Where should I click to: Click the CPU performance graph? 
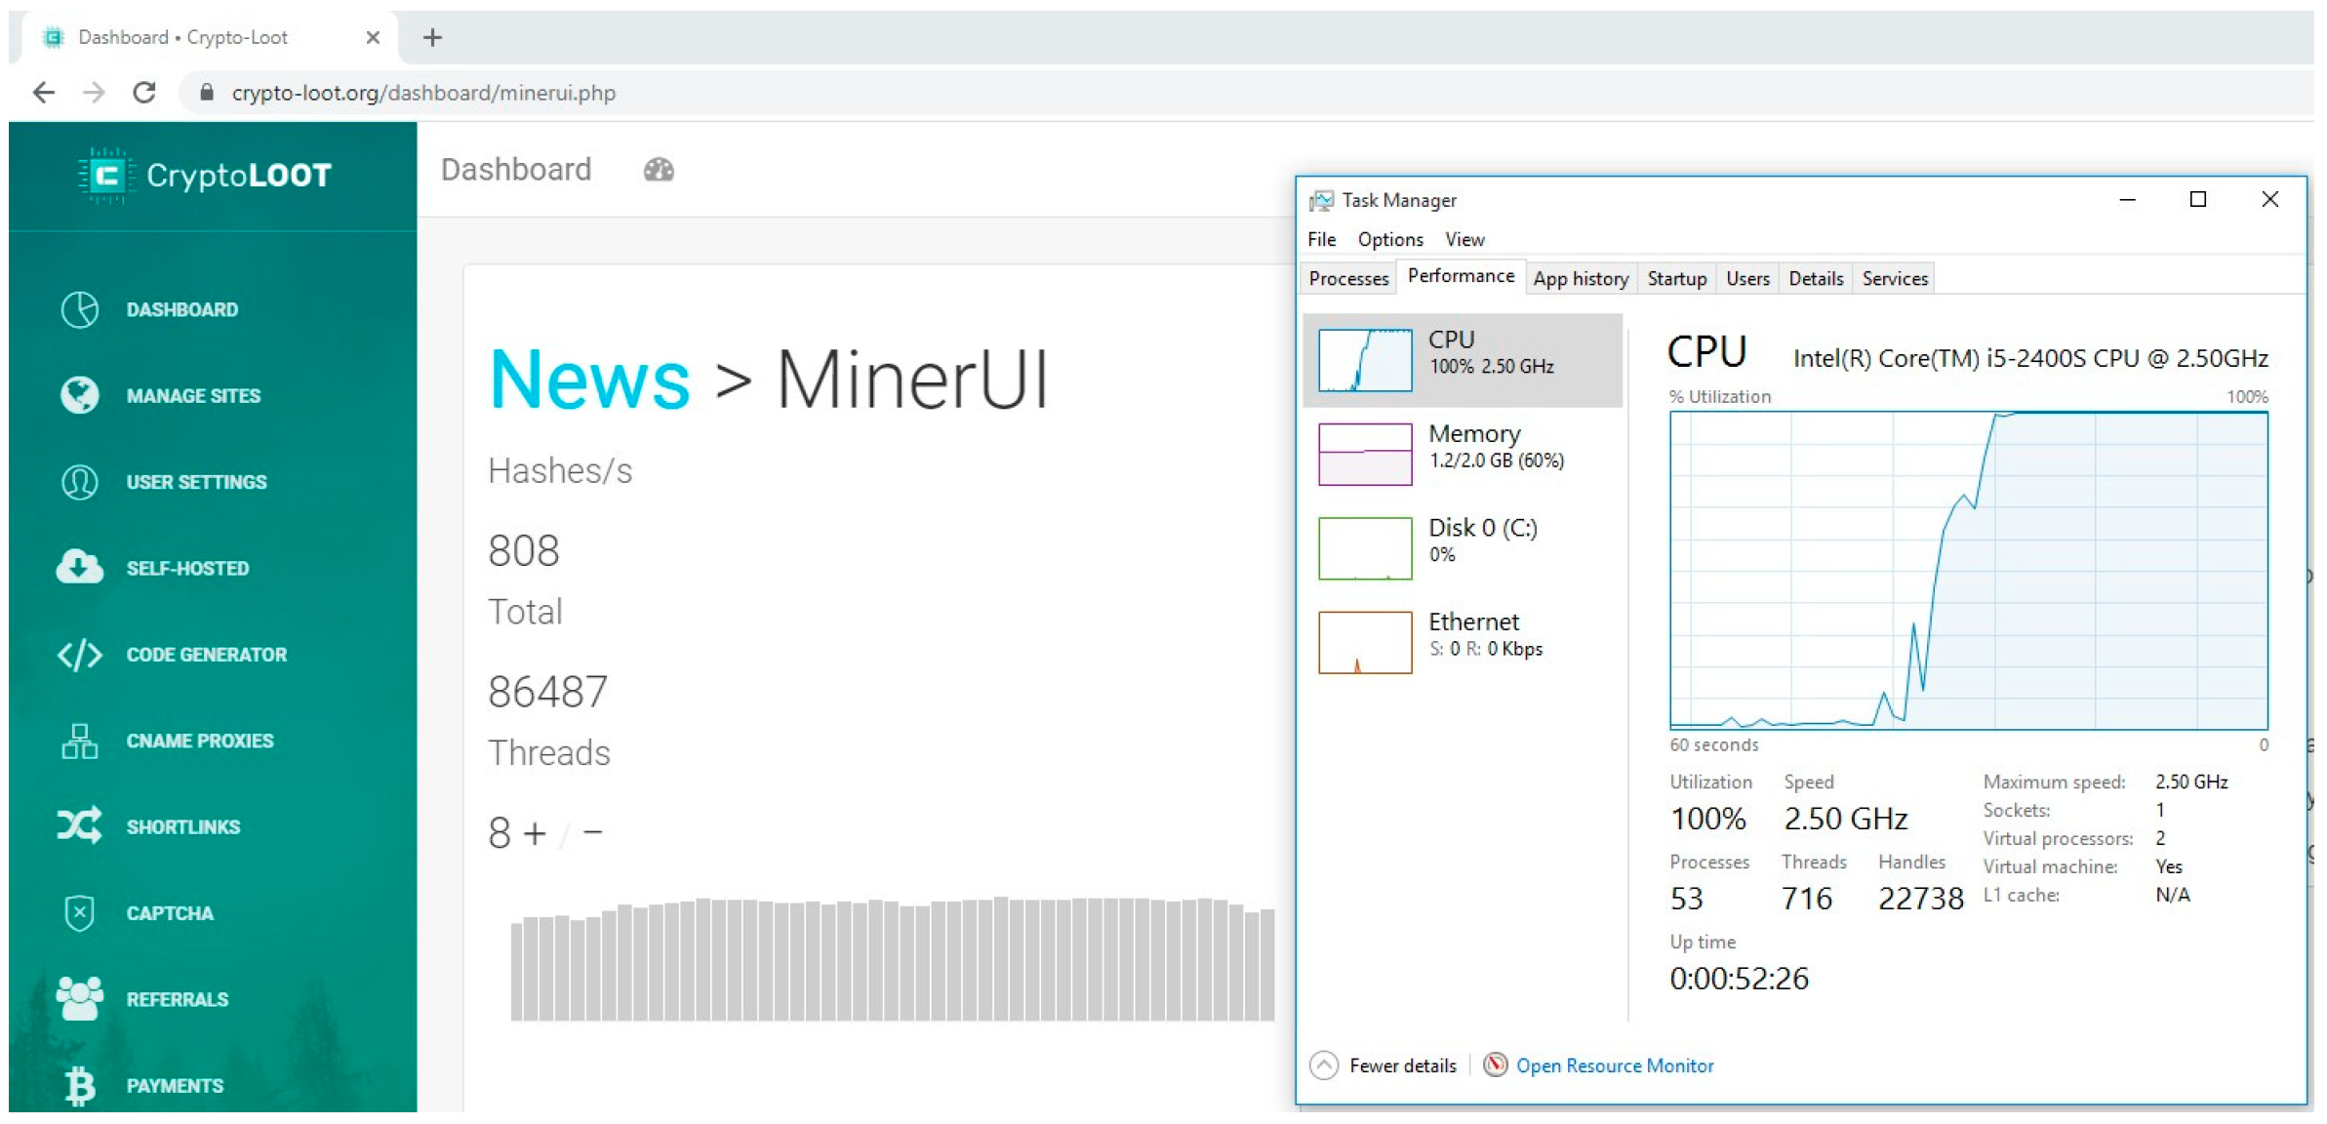coord(1966,572)
